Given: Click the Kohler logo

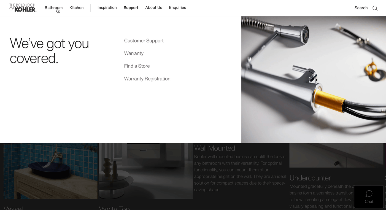Looking at the screenshot, I should (23, 8).
